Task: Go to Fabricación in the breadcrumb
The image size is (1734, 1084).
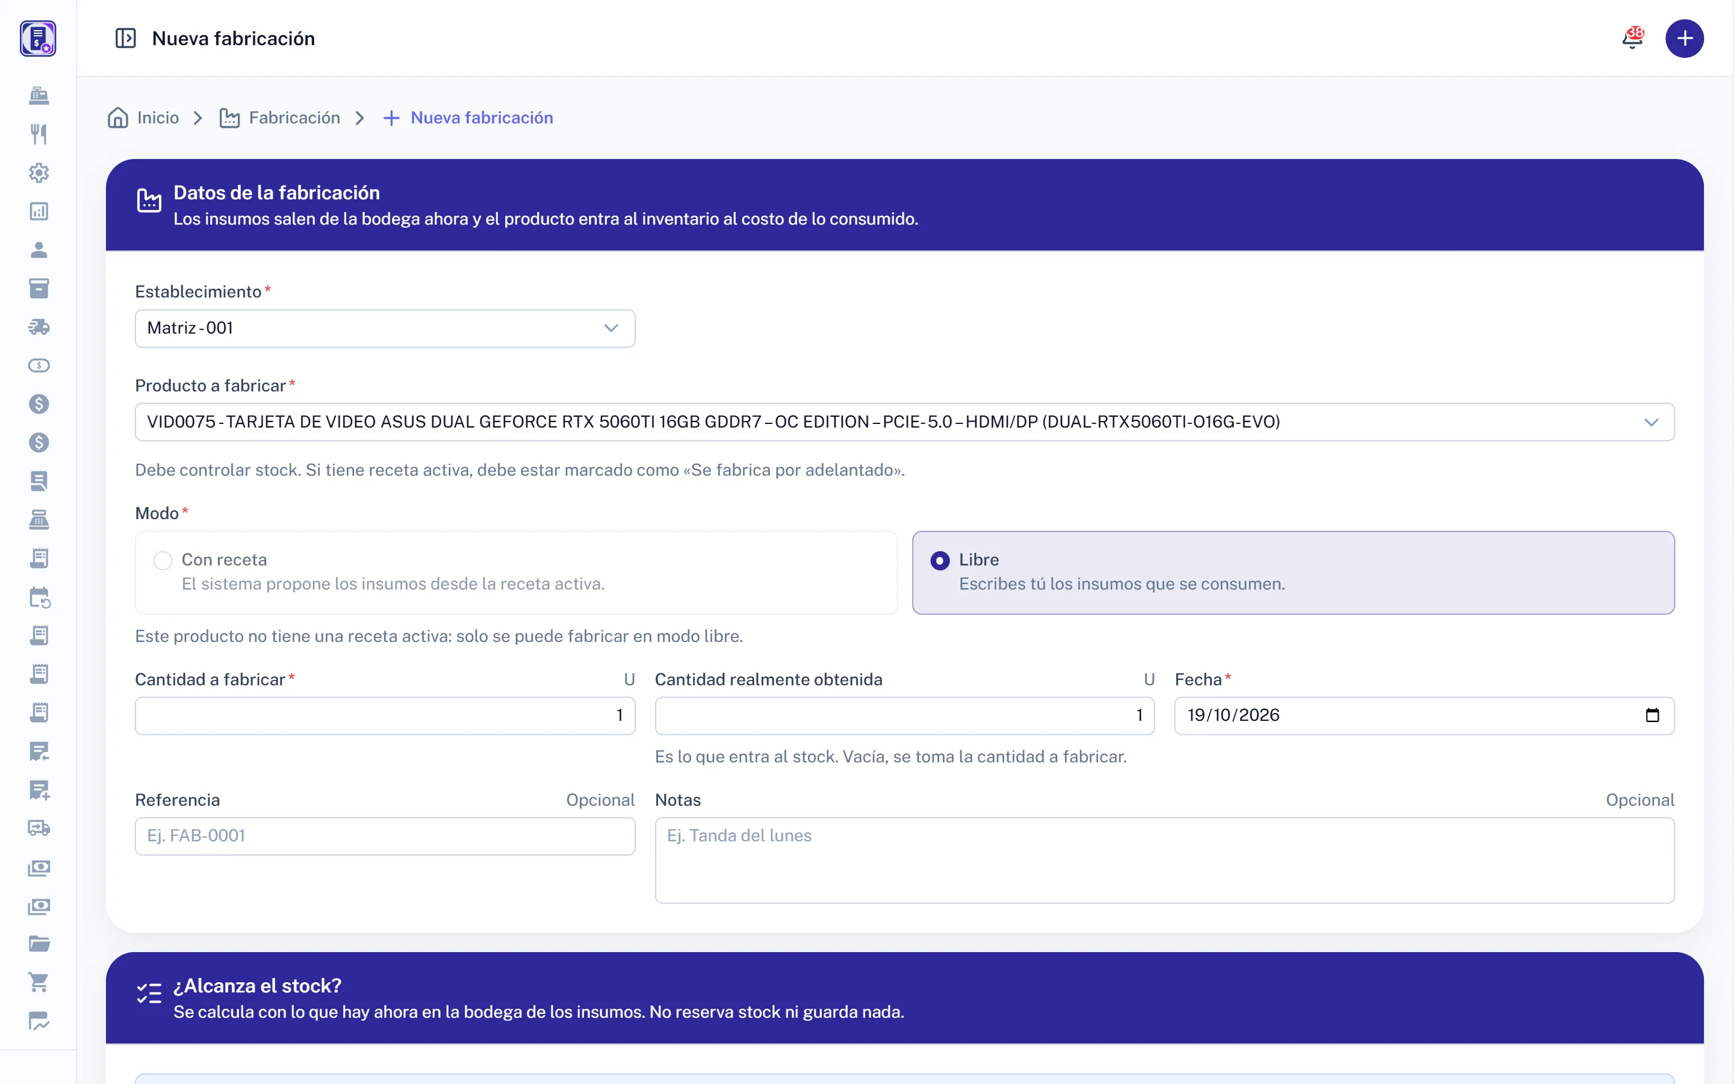Action: [x=279, y=117]
